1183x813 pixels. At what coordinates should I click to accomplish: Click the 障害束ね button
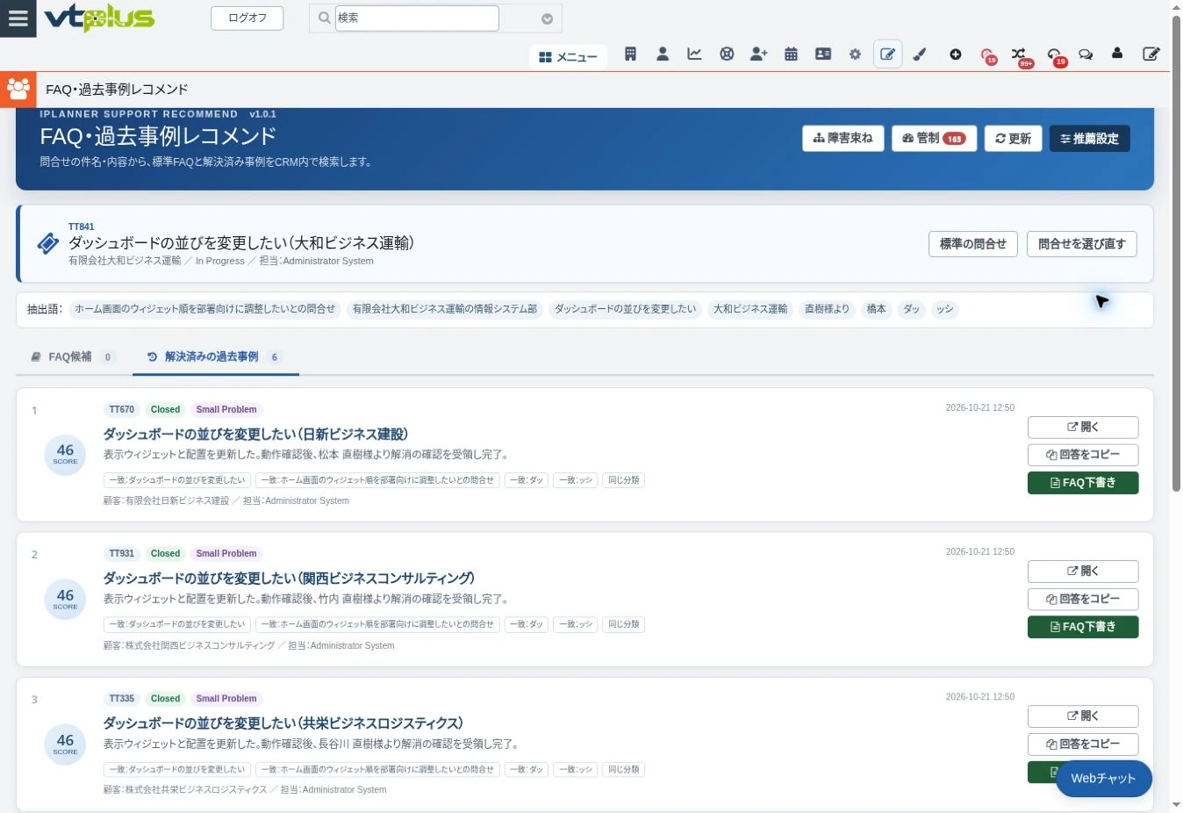point(842,139)
